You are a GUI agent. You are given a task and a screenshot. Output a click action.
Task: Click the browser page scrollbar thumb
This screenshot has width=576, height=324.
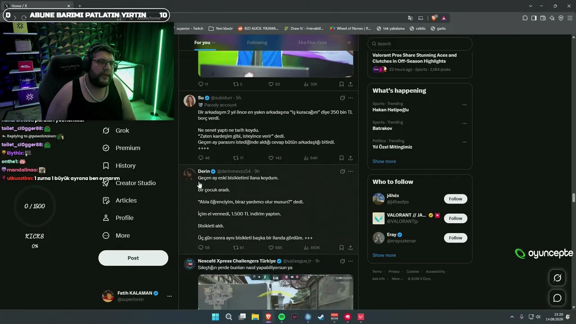[x=574, y=198]
